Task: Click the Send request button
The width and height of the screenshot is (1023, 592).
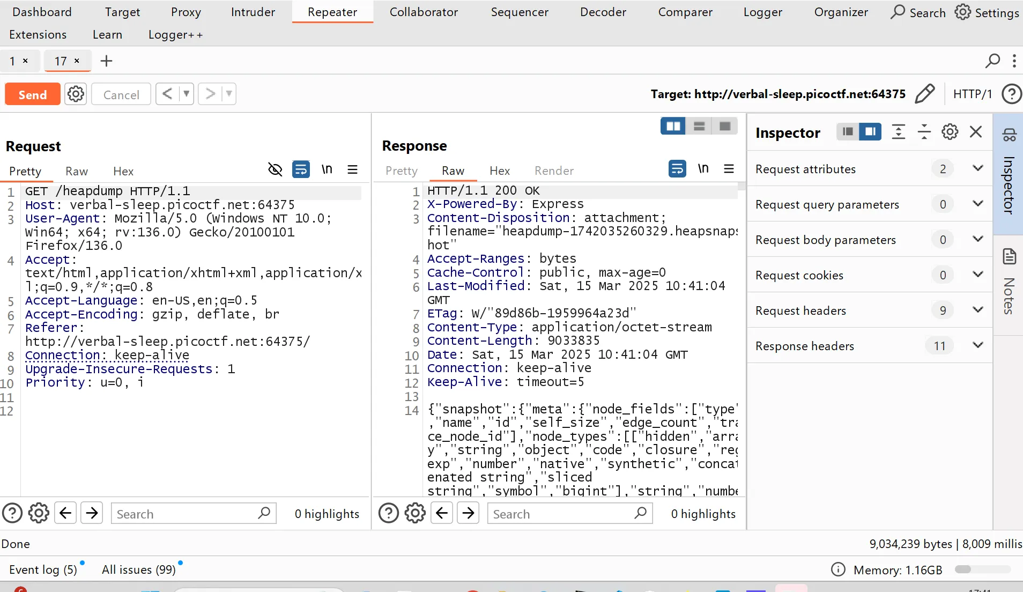Action: pyautogui.click(x=32, y=94)
